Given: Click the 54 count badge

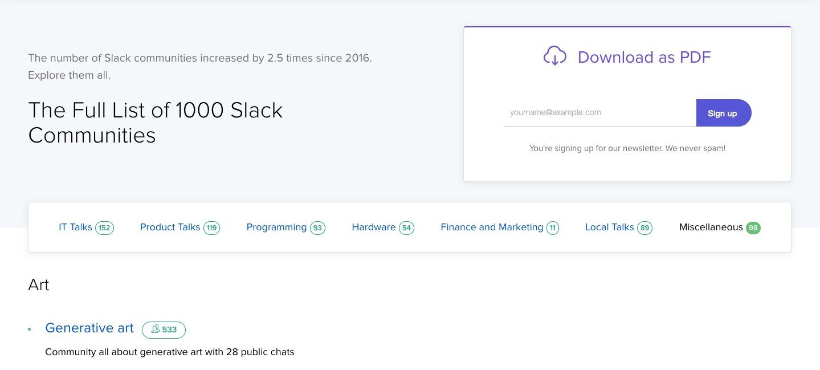Looking at the screenshot, I should click(406, 228).
